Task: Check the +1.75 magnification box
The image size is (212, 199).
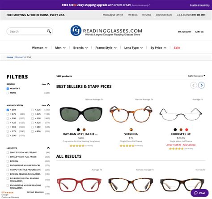Action: click(8, 131)
